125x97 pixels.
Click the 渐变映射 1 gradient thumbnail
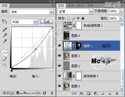click(x=68, y=76)
